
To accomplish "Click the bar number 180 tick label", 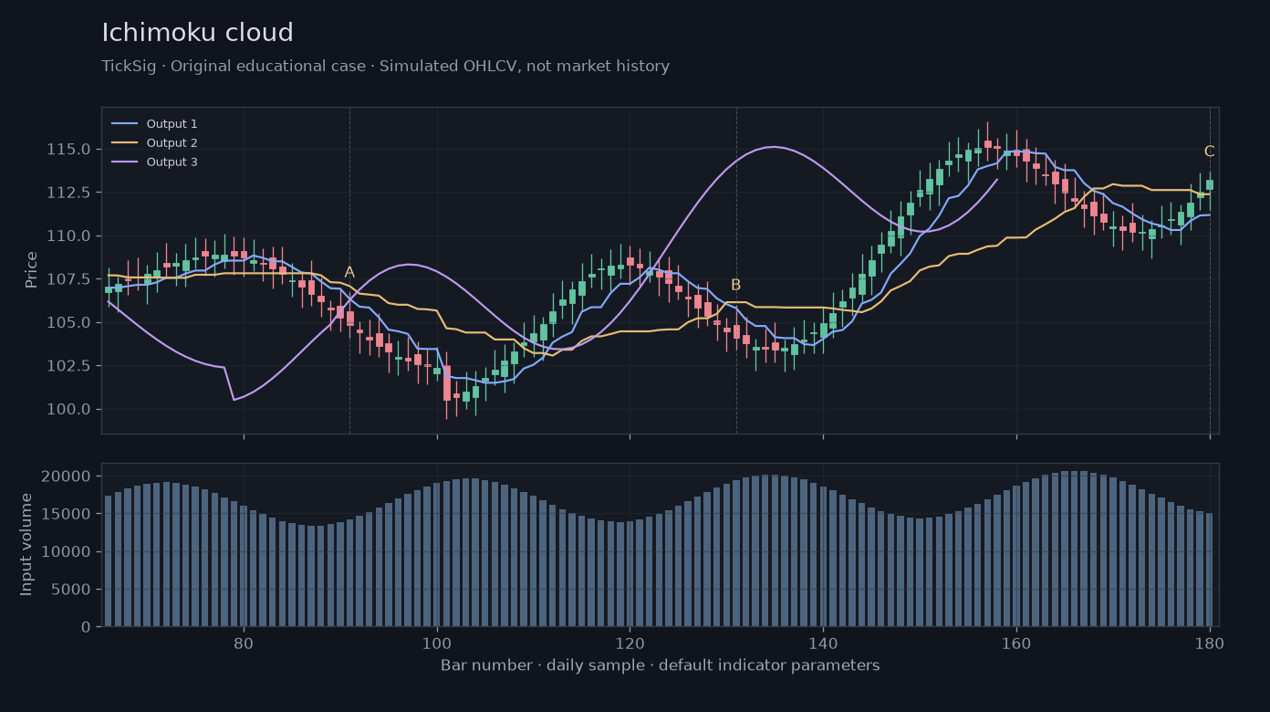I will click(x=1210, y=643).
